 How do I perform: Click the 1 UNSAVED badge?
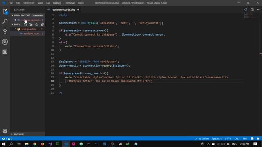(x=37, y=16)
